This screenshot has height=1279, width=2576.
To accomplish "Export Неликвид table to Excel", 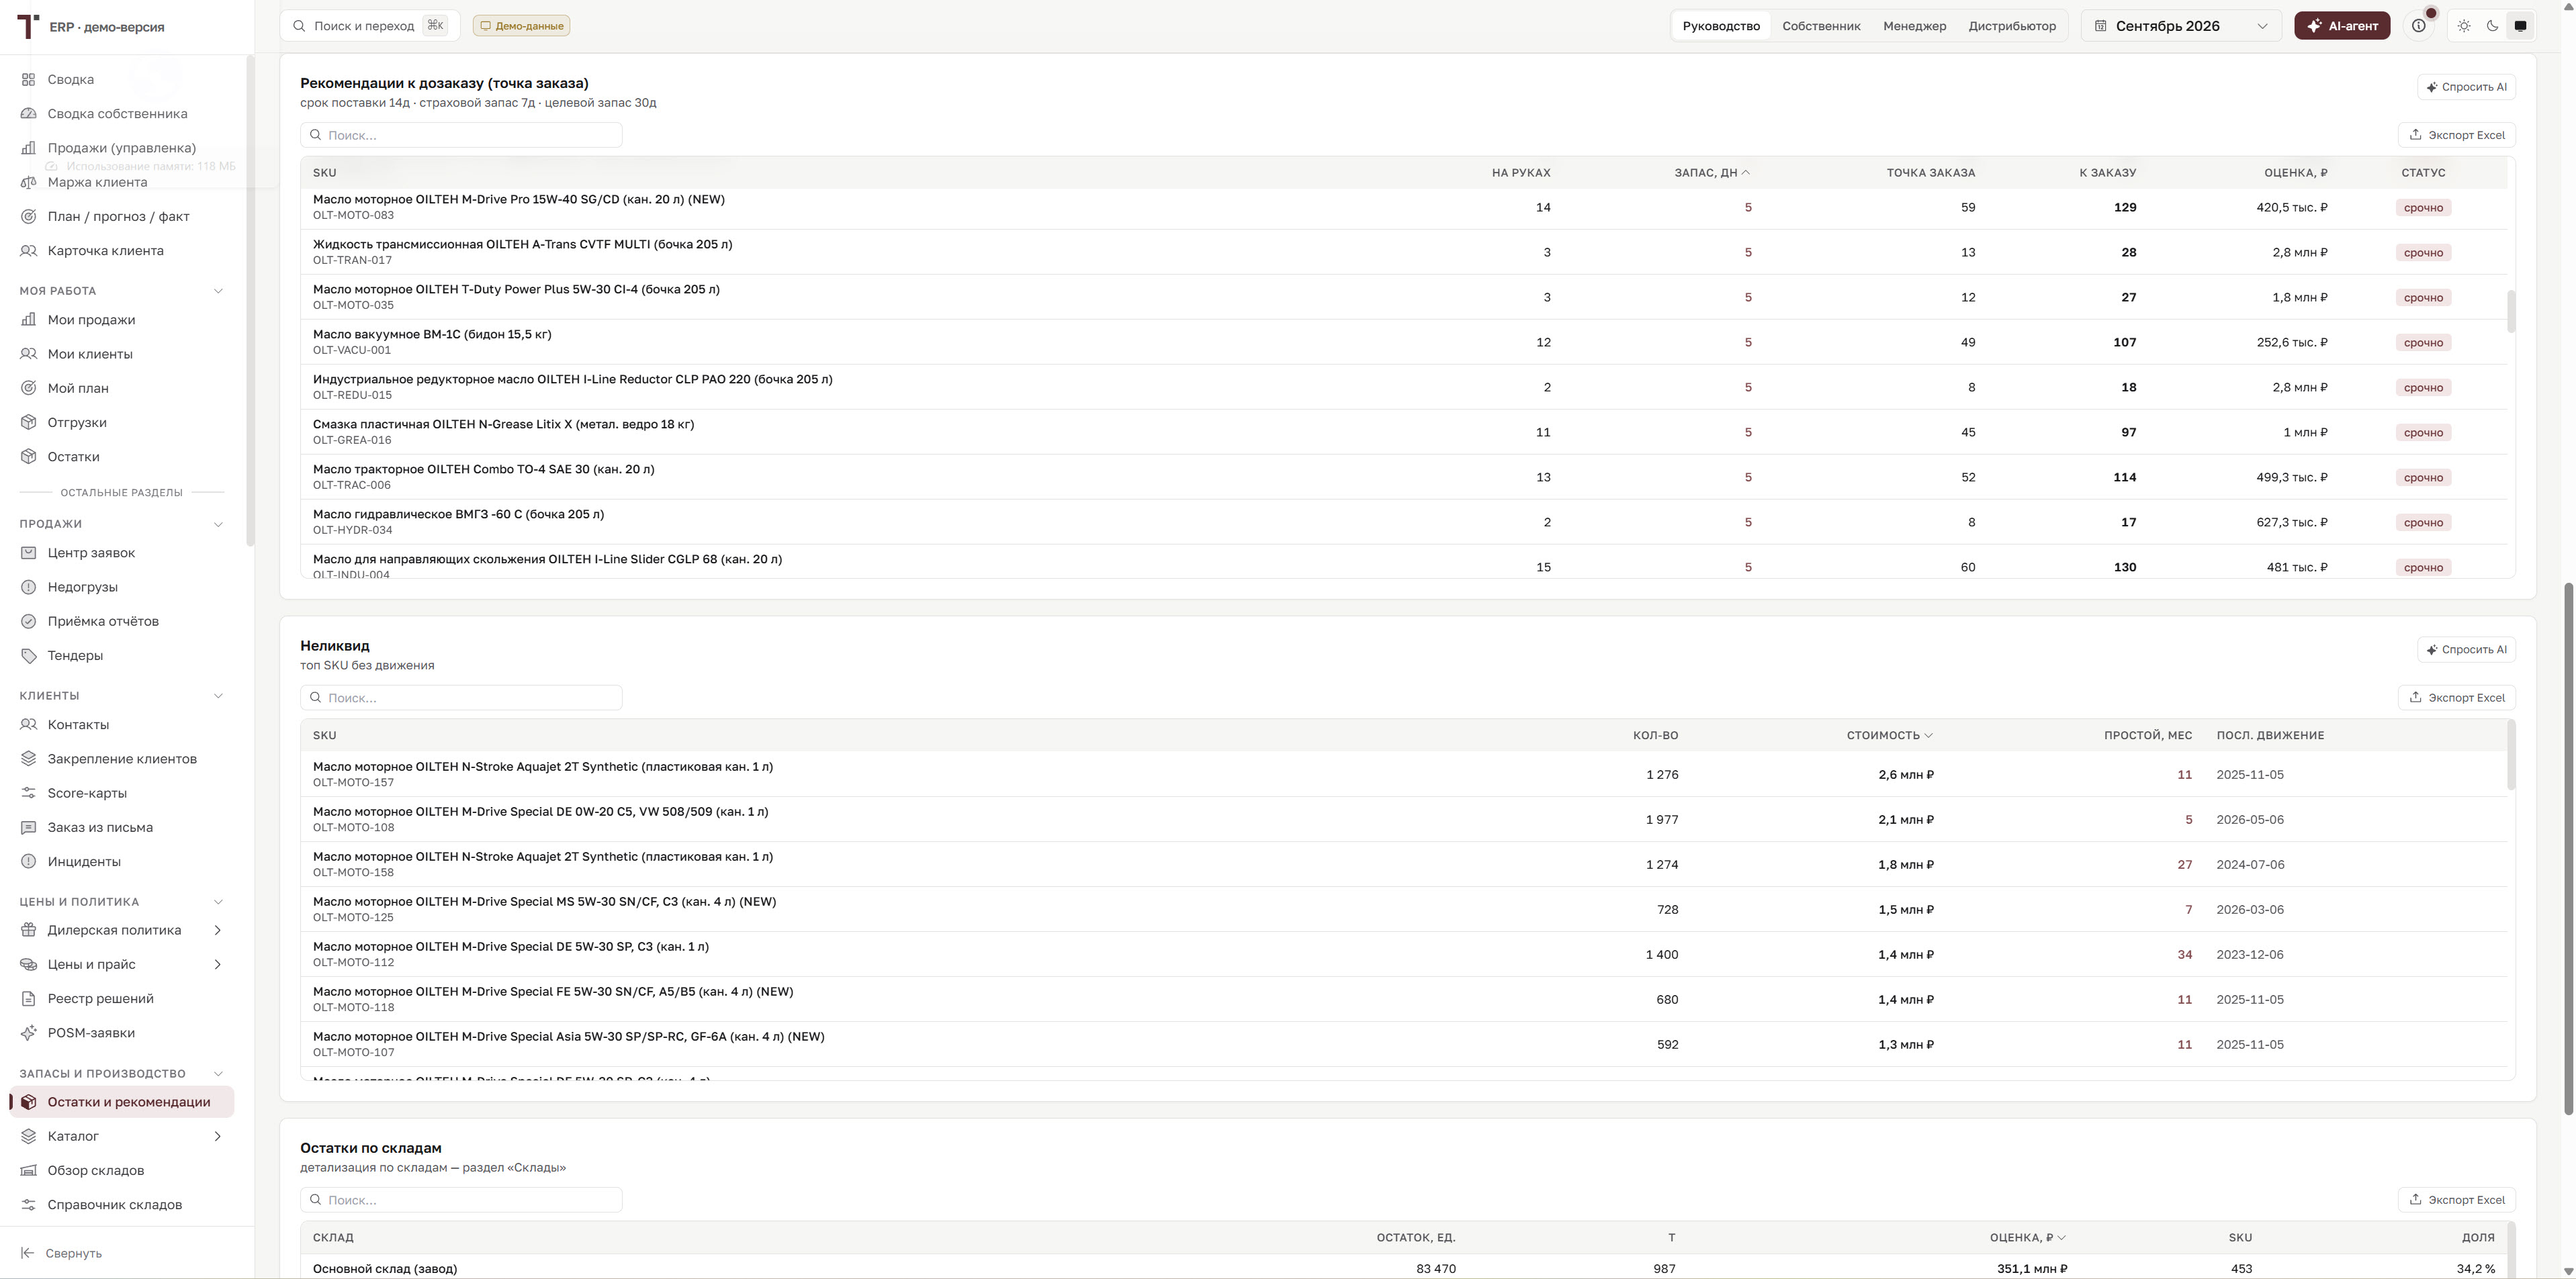I will pyautogui.click(x=2456, y=698).
